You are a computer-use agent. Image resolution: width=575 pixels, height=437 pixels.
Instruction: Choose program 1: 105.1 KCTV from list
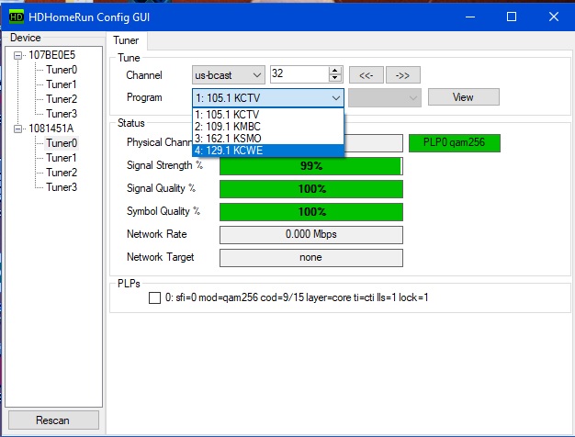tap(268, 115)
